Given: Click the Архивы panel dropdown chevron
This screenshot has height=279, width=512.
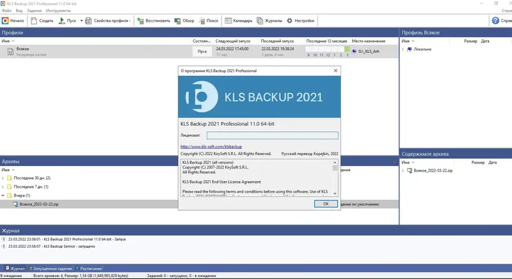Looking at the screenshot, I should [394, 162].
